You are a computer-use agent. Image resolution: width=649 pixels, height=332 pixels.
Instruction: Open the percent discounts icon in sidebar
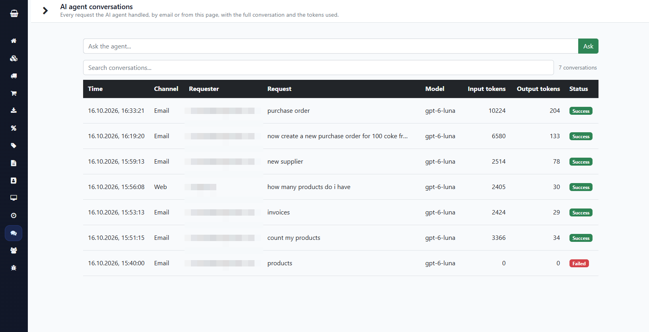coord(14,128)
